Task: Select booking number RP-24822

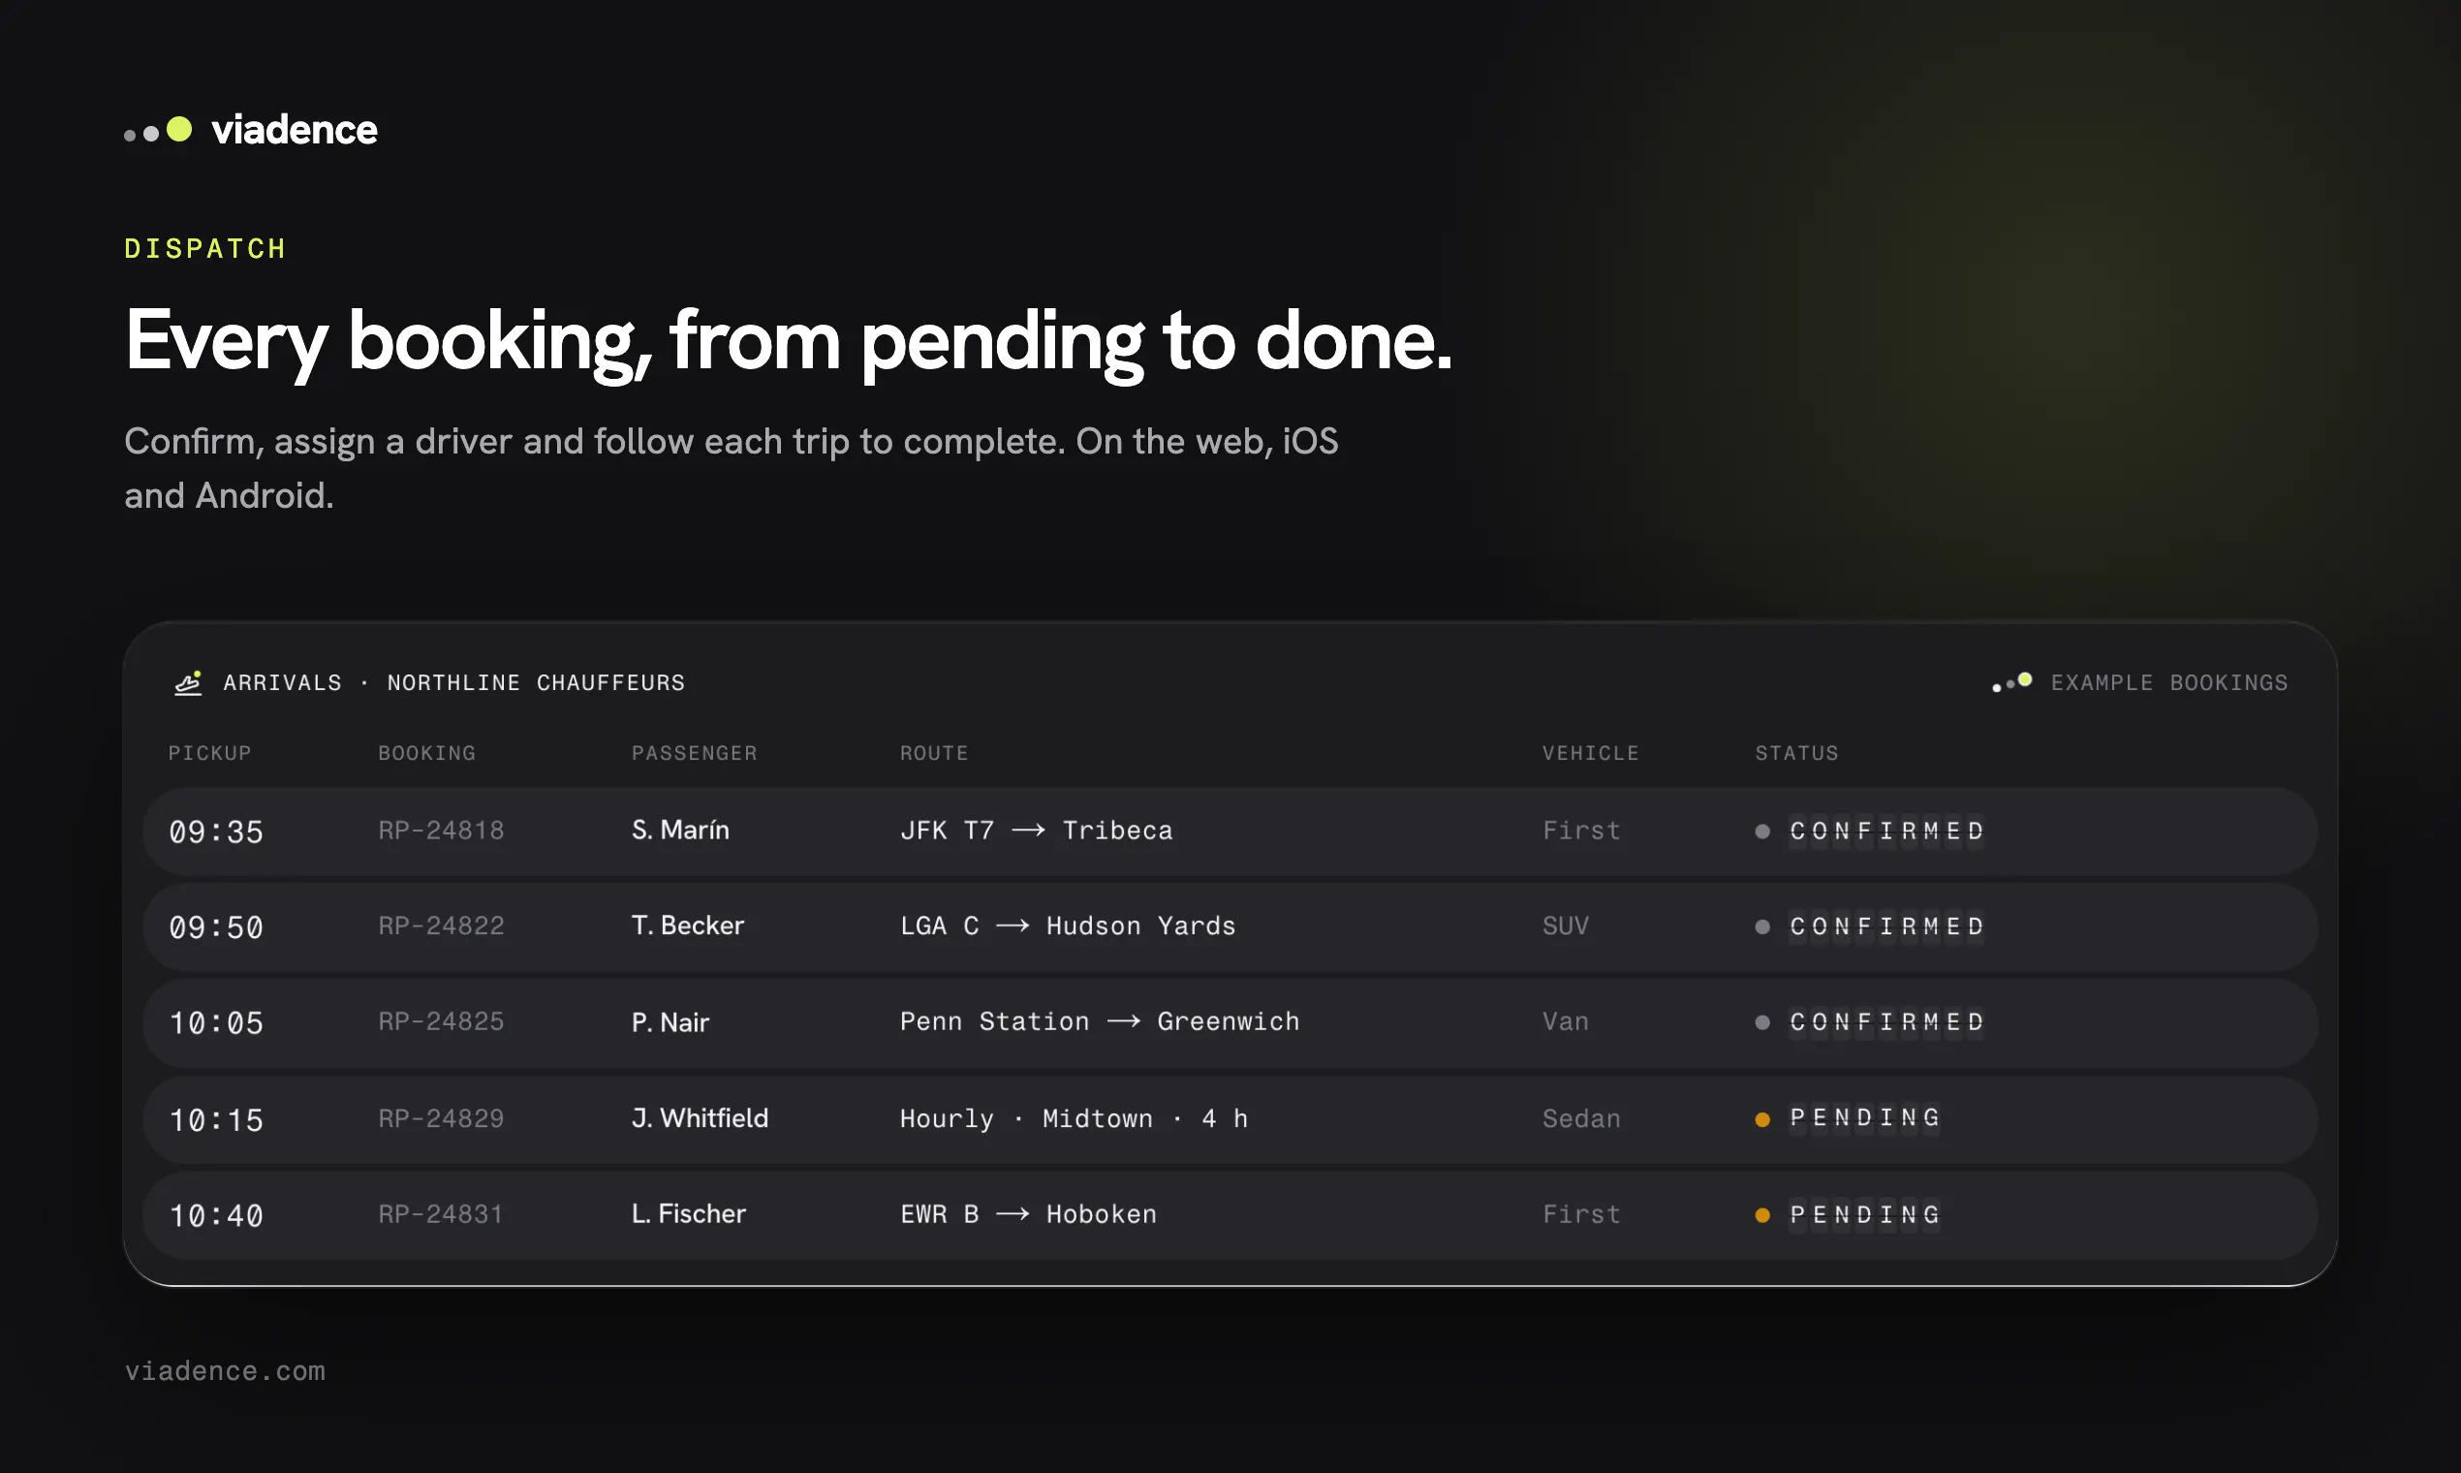Action: 442,925
